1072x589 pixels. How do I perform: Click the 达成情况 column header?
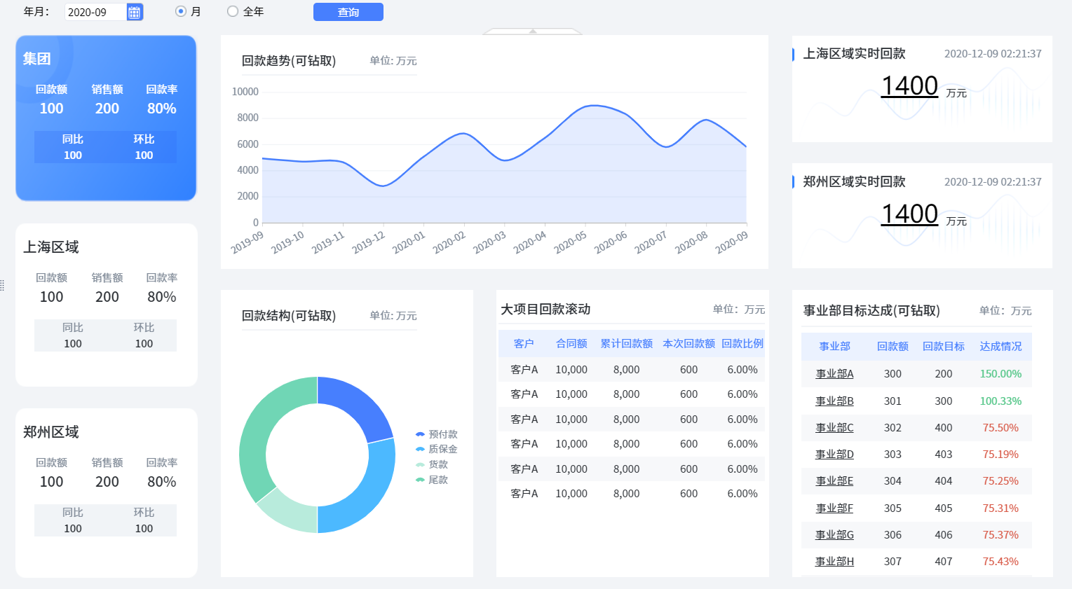point(1000,347)
